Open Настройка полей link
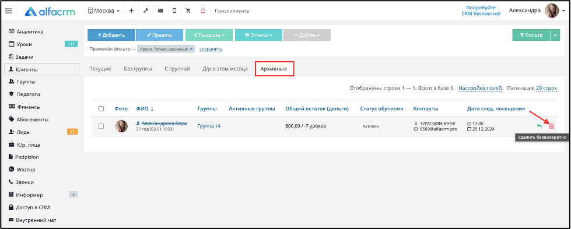Screen dimensions: 571x229 click(x=481, y=88)
